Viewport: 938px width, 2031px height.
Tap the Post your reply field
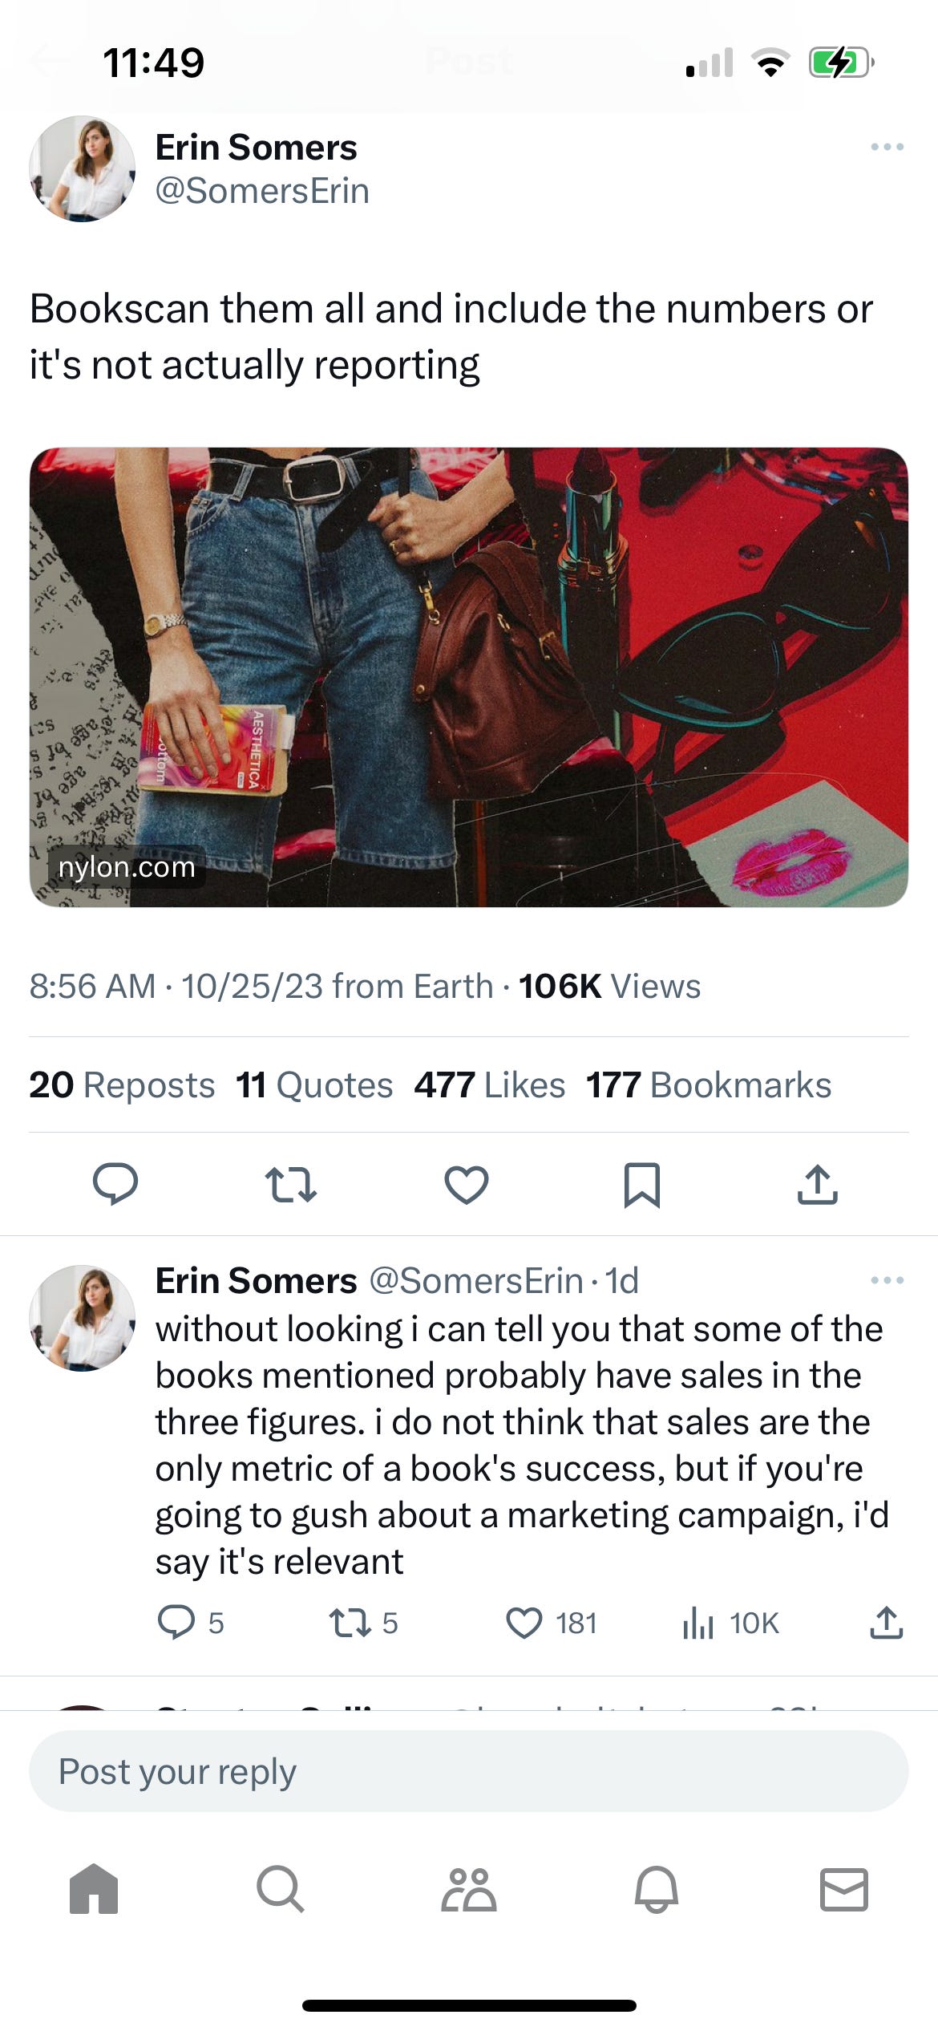(469, 1772)
